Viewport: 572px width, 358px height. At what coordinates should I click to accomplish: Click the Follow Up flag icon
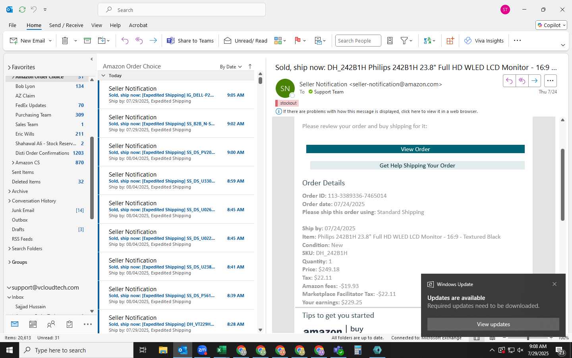click(298, 41)
